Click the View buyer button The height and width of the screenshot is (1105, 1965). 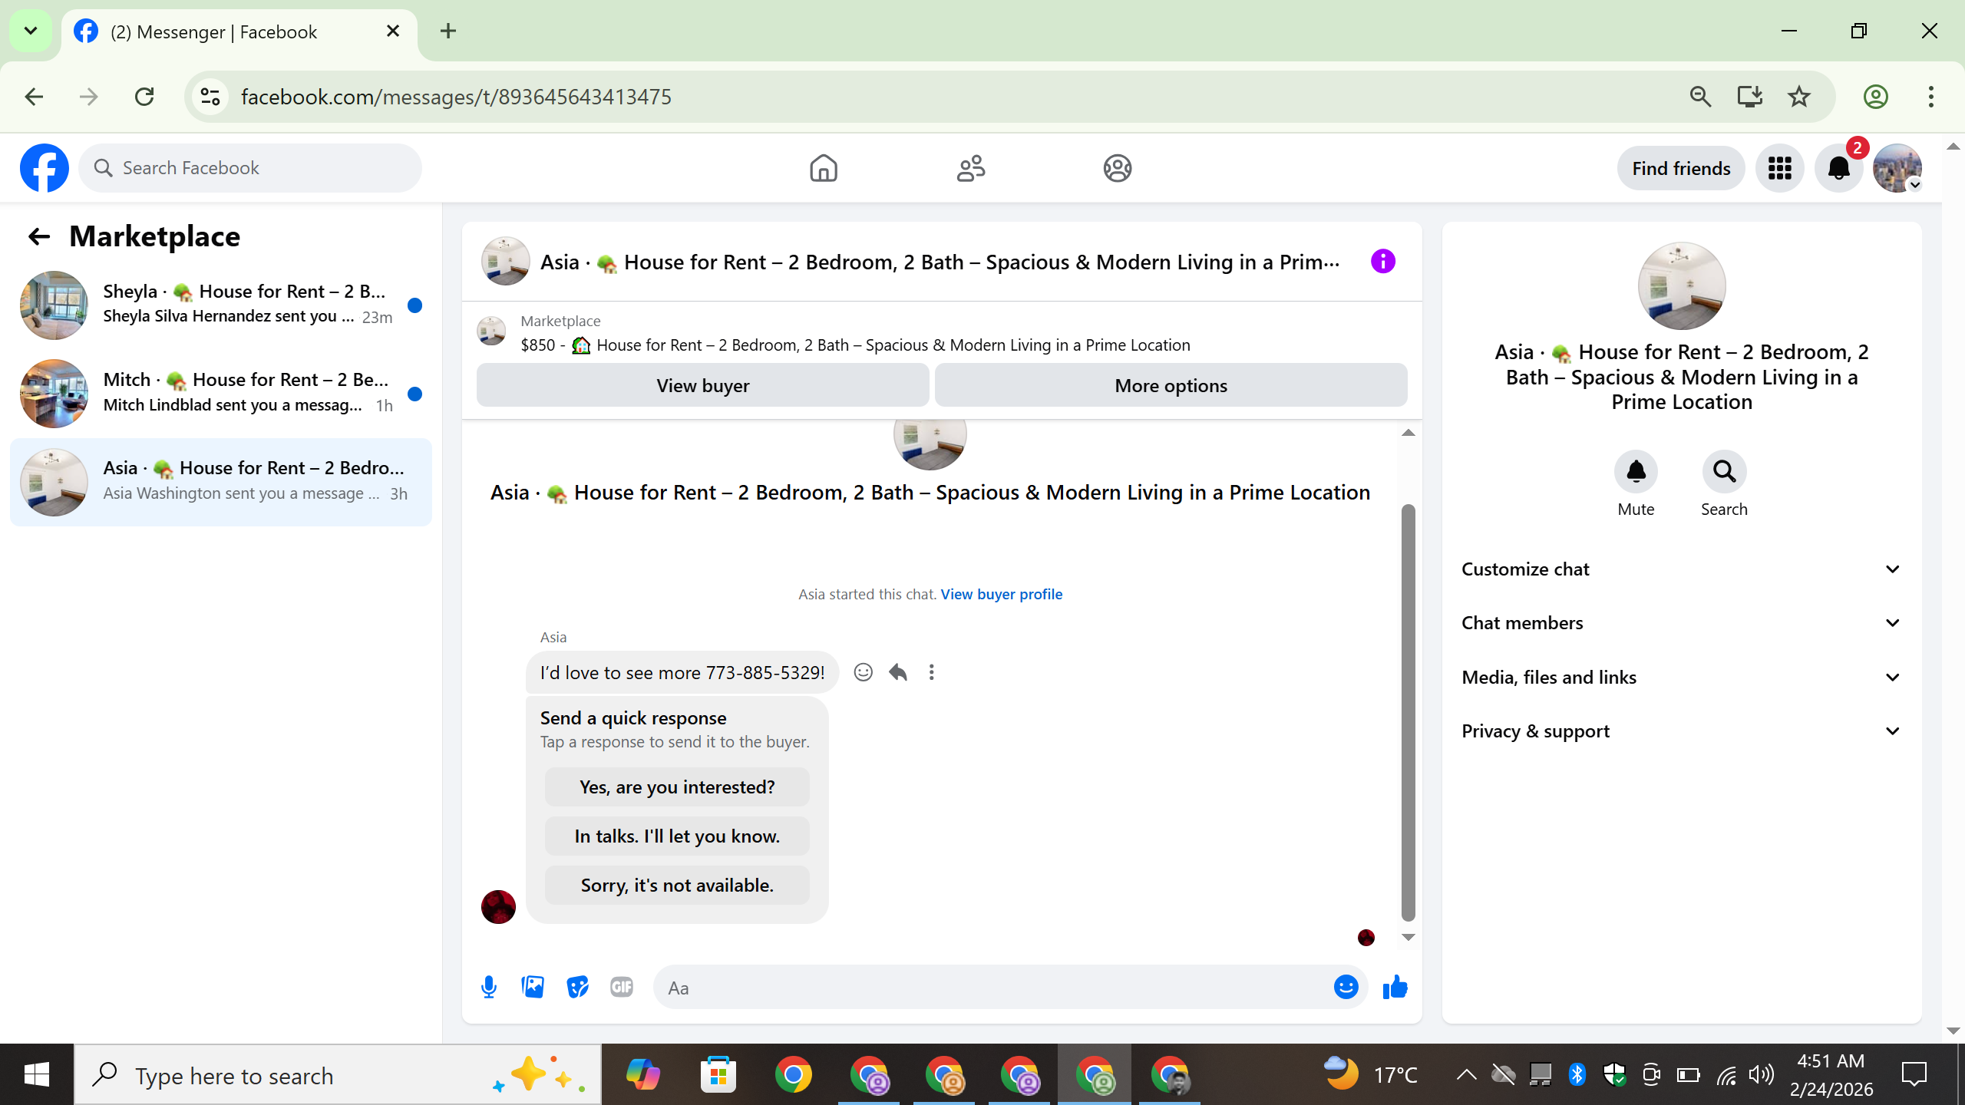click(702, 385)
